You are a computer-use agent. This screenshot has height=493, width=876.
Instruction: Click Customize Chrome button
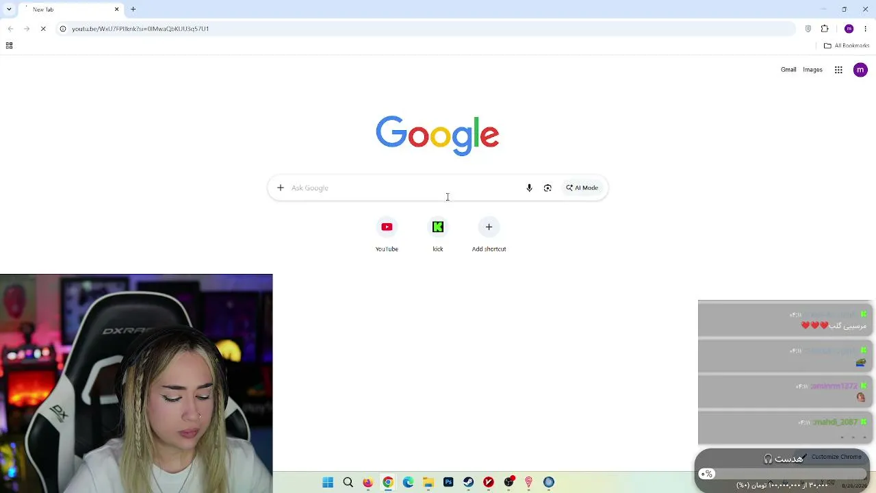(x=832, y=457)
